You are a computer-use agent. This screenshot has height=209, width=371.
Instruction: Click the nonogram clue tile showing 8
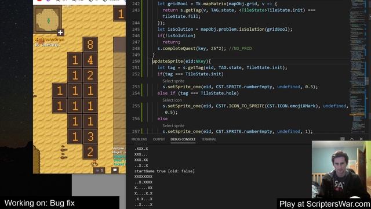pyautogui.click(x=90, y=44)
